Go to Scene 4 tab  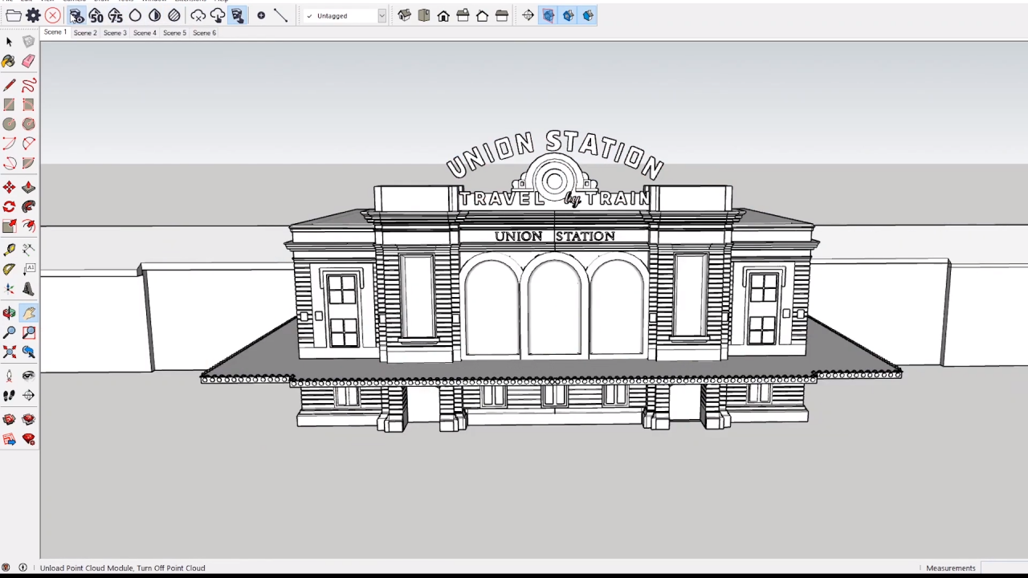pyautogui.click(x=145, y=33)
